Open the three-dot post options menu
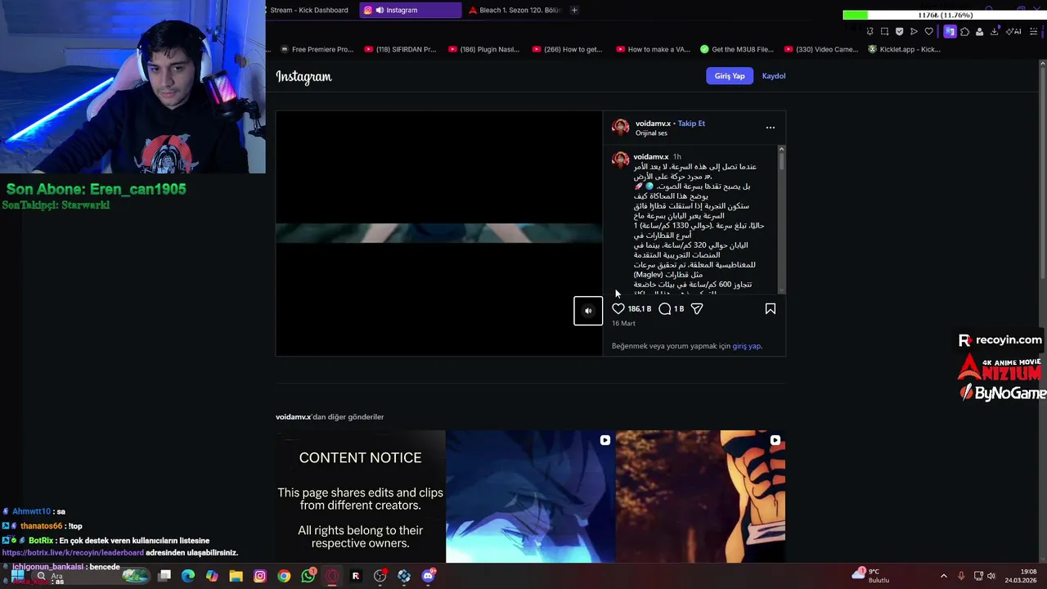This screenshot has width=1047, height=589. [x=770, y=128]
